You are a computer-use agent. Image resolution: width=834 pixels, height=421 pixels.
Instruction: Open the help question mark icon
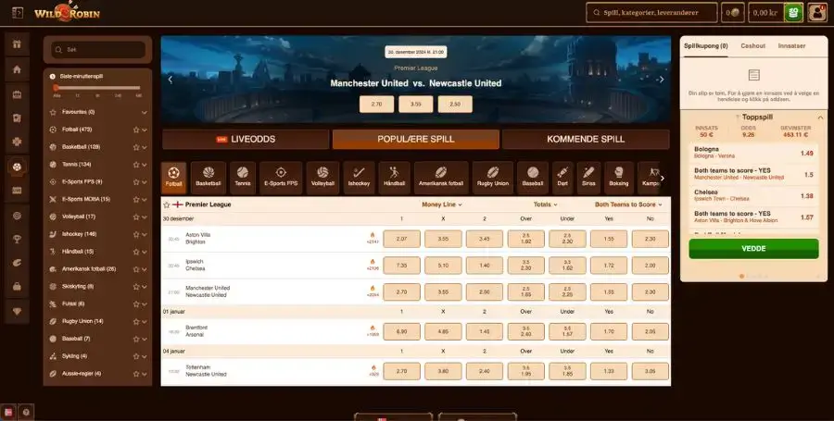(26, 412)
